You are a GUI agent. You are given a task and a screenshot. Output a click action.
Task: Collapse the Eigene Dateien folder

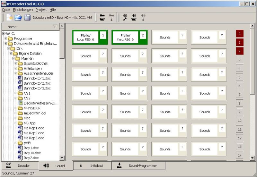coord(11,53)
